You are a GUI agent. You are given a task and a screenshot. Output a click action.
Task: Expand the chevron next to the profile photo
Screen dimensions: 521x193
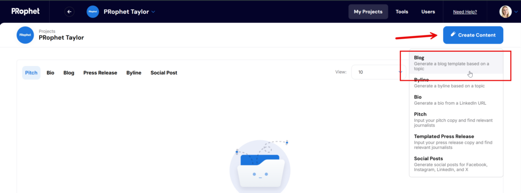(x=516, y=12)
